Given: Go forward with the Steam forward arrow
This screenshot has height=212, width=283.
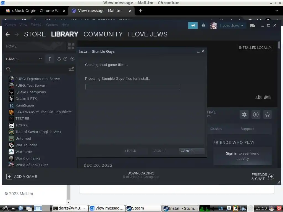Looking at the screenshot, I should click(x=17, y=34).
